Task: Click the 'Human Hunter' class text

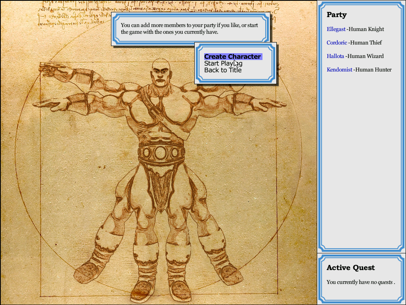Action: [x=373, y=69]
